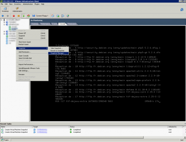Open Snapshot Manager... from submenu
The image size is (186, 142).
tap(58, 53)
